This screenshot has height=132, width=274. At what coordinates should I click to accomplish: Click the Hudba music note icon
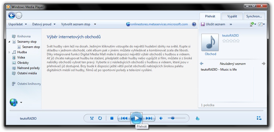point(14,52)
